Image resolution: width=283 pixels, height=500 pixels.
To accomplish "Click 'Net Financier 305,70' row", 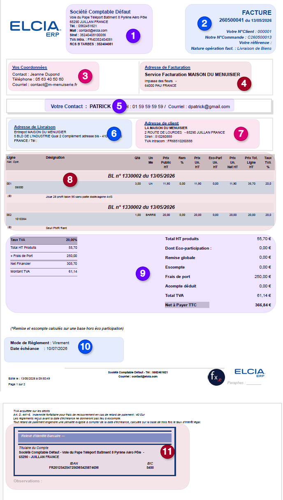I will click(44, 264).
